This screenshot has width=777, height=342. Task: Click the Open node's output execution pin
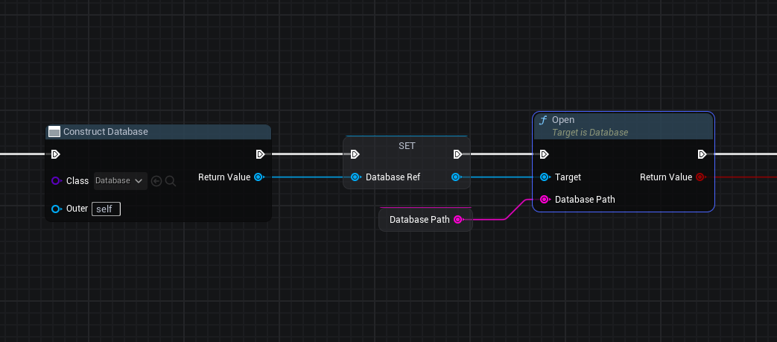coord(702,154)
